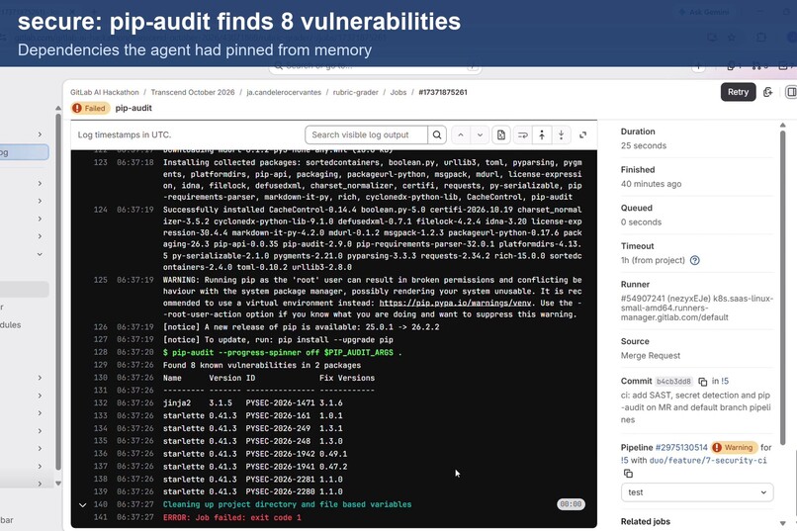
Task: Click log line number 132
Action: (x=101, y=403)
